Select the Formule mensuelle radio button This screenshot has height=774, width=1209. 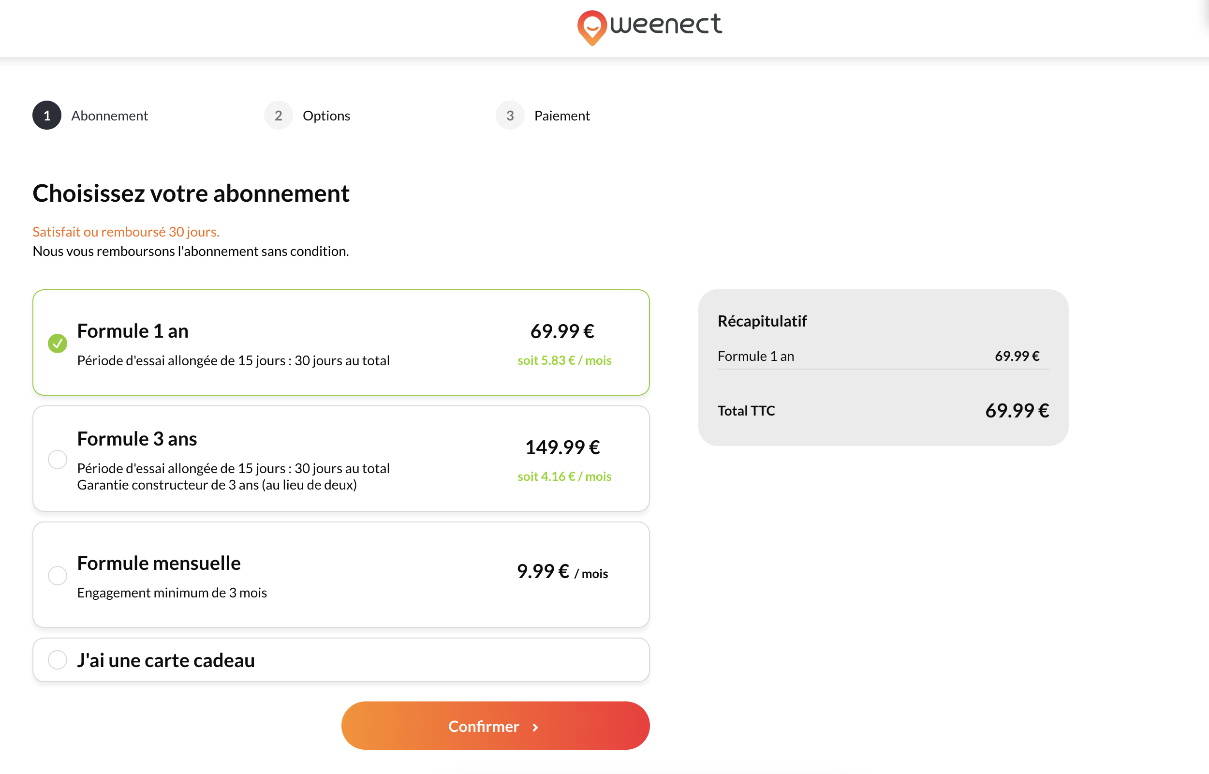[57, 575]
